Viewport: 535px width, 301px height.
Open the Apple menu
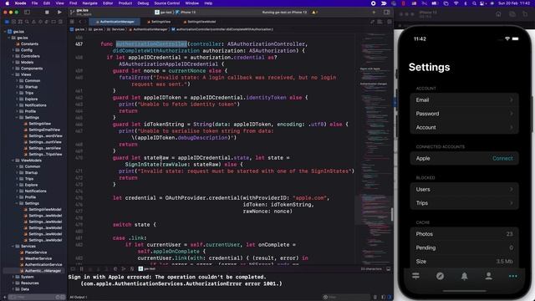tap(7, 3)
